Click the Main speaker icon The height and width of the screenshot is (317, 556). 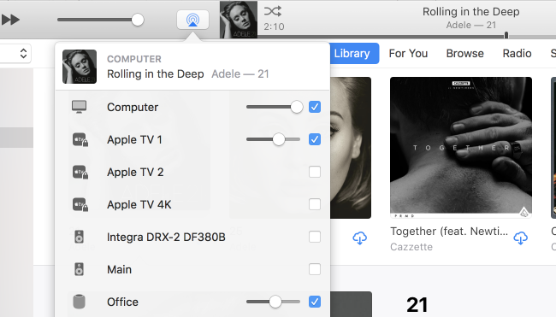coord(79,269)
